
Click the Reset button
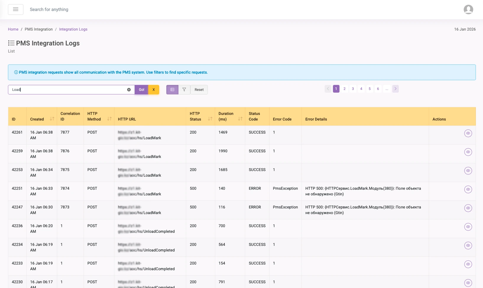click(x=199, y=90)
